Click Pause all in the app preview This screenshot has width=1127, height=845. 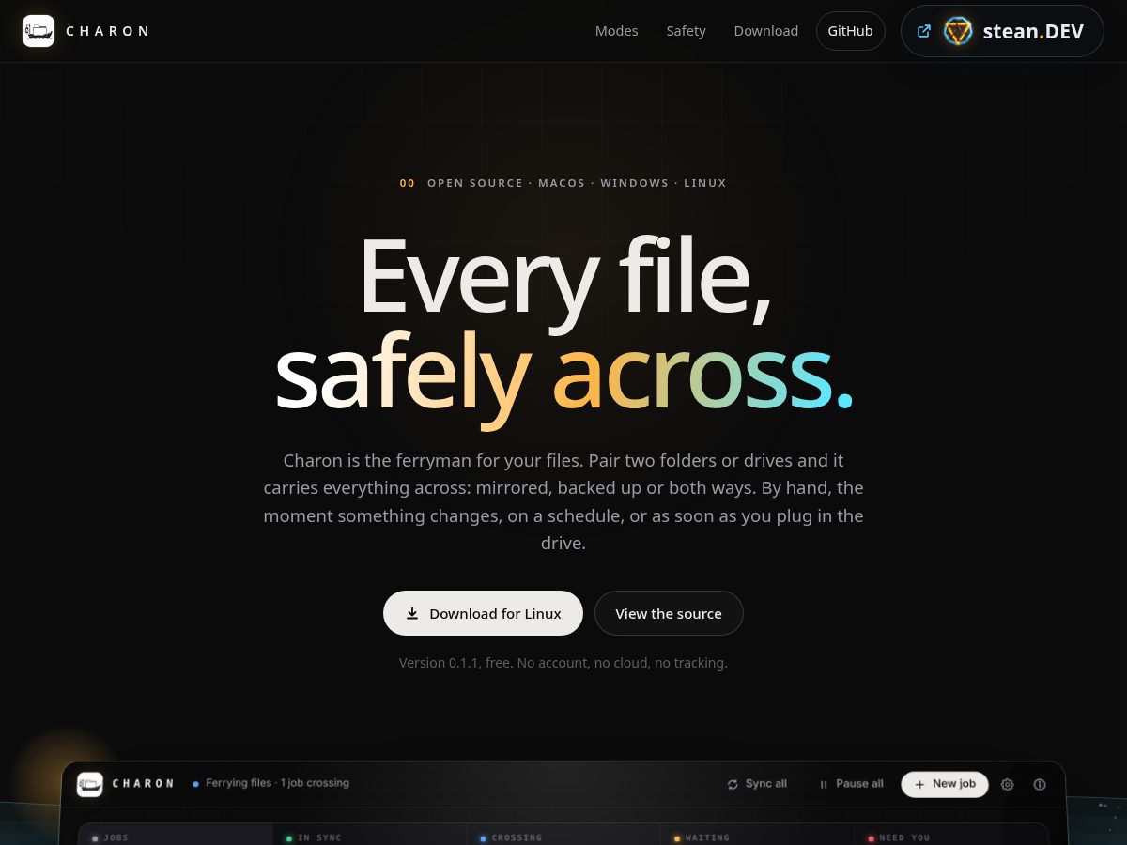point(850,784)
